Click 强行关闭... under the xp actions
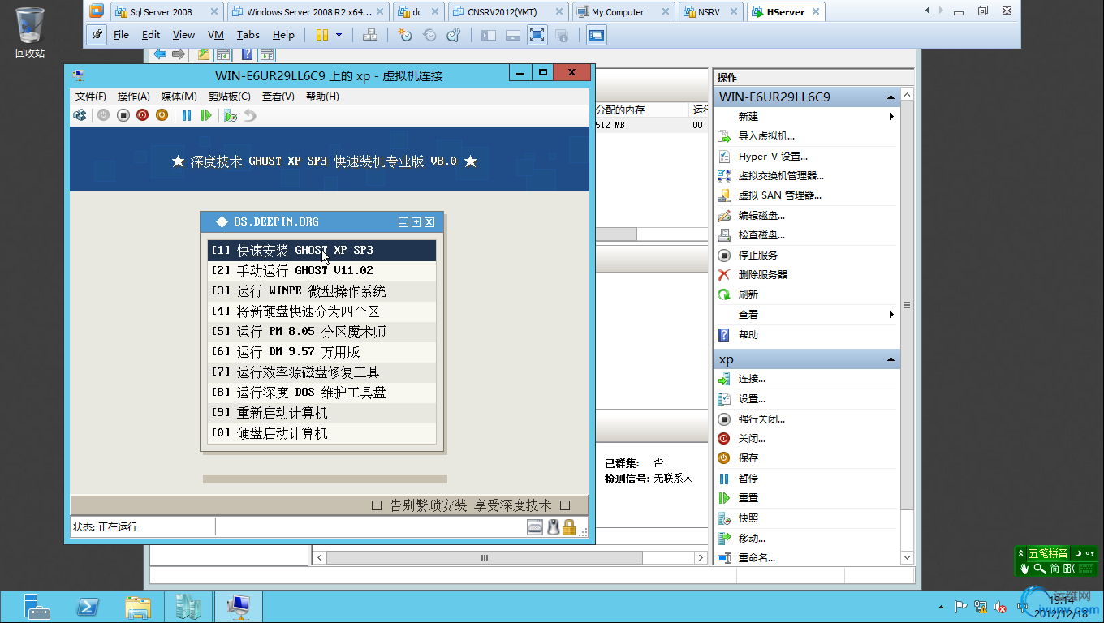 tap(761, 419)
